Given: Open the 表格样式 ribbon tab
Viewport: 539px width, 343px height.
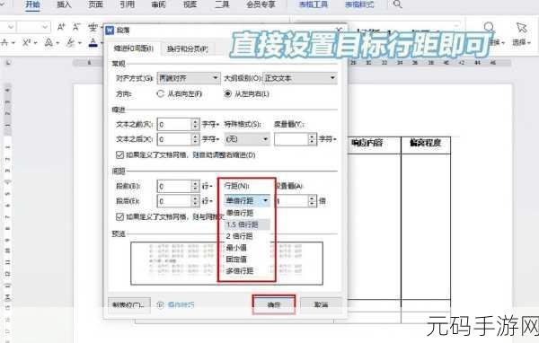Looking at the screenshot, I should 359,4.
